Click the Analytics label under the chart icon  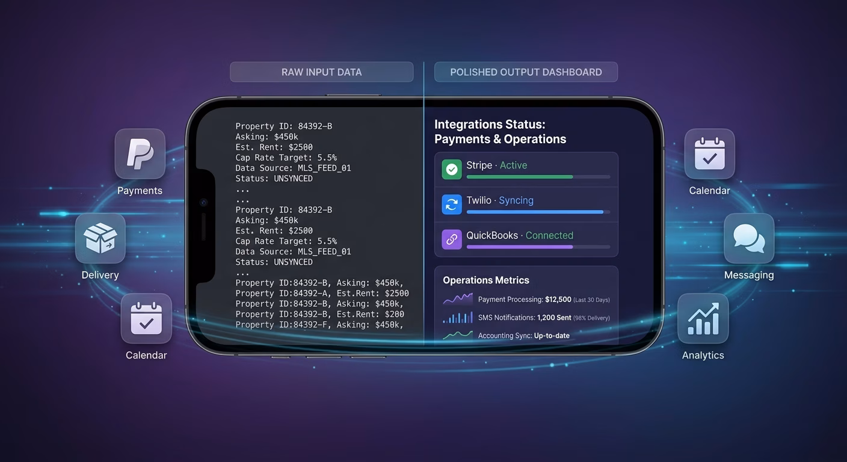click(703, 356)
